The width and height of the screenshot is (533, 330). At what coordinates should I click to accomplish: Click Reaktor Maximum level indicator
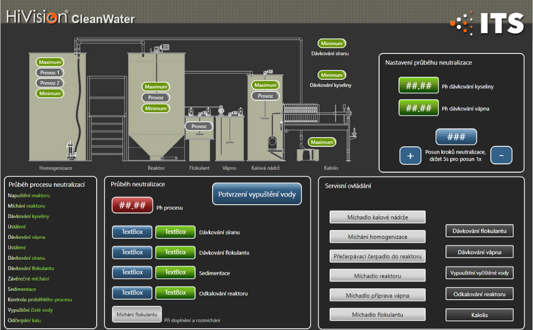click(156, 87)
